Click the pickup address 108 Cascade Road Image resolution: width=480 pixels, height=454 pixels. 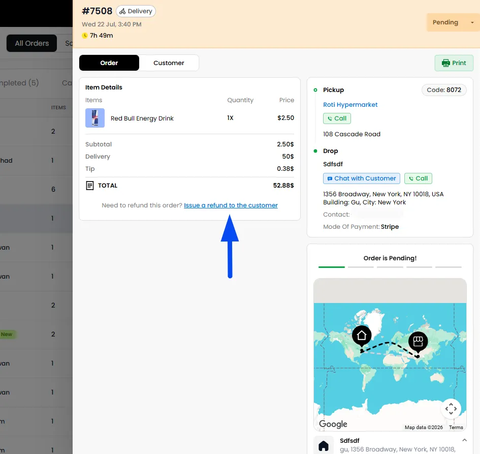point(351,134)
